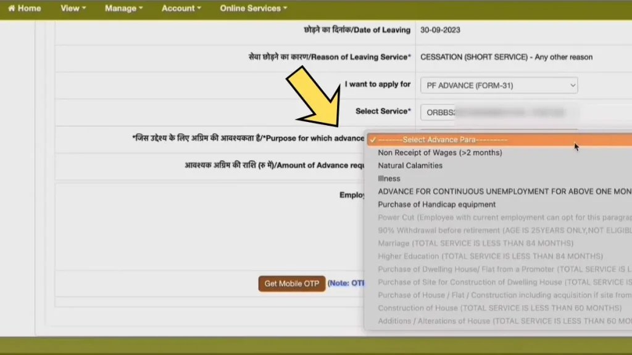Screen dimensions: 632x355
Task: Click the Get Mobile OTP button
Action: coord(291,284)
